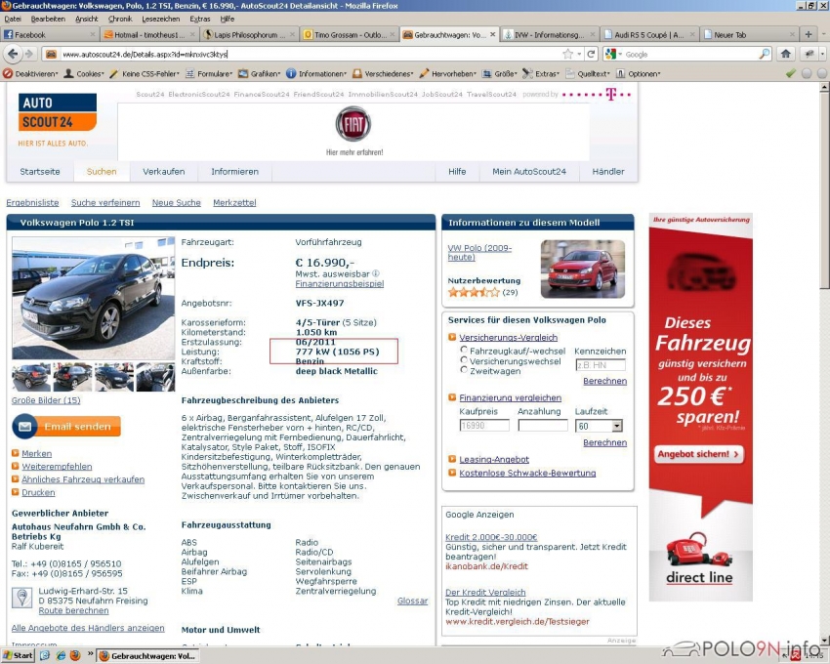This screenshot has width=830, height=664.
Task: Close the Gebrauchtwagen browser tab
Action: (492, 34)
